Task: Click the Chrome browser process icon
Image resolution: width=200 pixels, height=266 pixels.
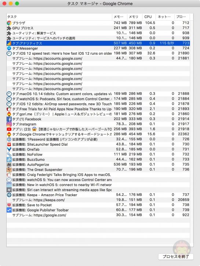Action: (x=9, y=23)
